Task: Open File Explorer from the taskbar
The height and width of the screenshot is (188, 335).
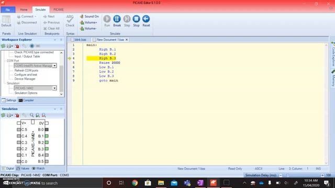Action: click(161, 183)
